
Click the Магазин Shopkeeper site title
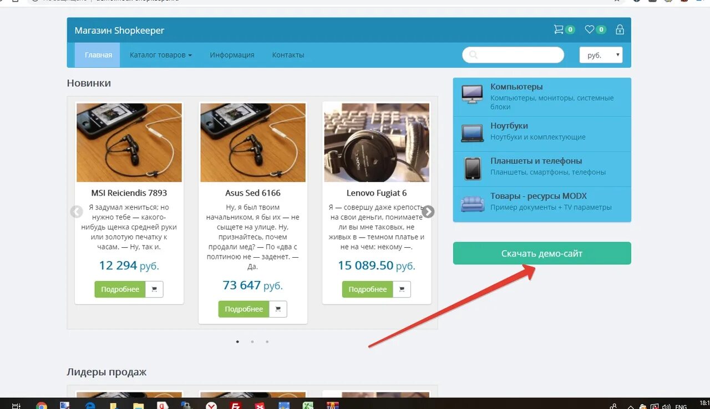coord(119,30)
